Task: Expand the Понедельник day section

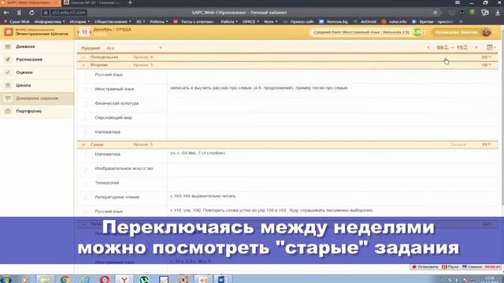Action: pyautogui.click(x=84, y=57)
